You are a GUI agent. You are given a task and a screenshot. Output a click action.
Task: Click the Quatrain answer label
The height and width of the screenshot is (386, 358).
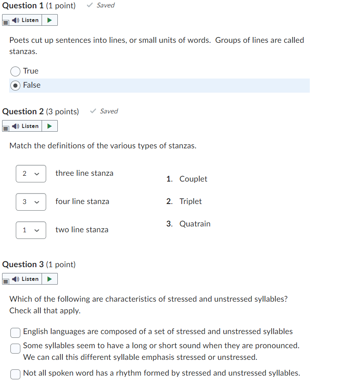pos(195,224)
